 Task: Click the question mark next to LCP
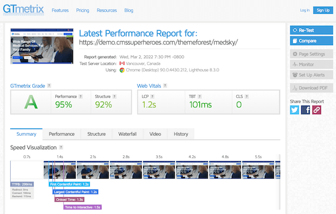point(153,96)
